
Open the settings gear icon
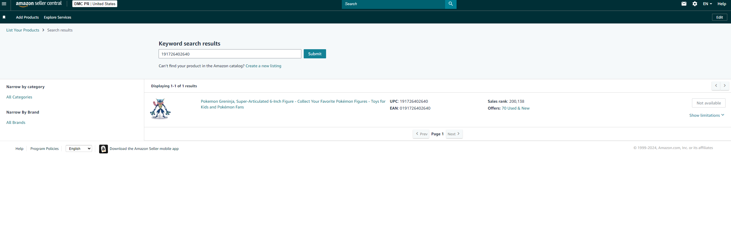click(x=695, y=4)
